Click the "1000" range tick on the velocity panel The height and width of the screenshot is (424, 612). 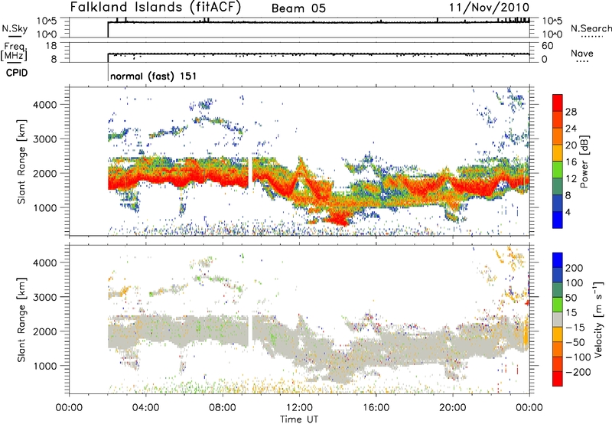click(x=44, y=366)
